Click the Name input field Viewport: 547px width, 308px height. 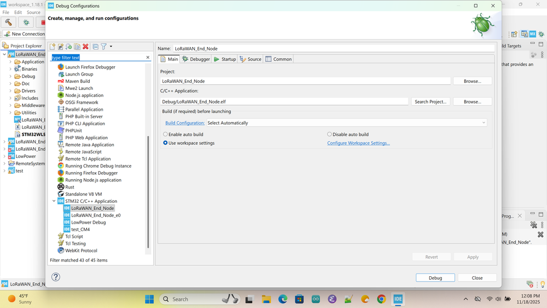(333, 49)
